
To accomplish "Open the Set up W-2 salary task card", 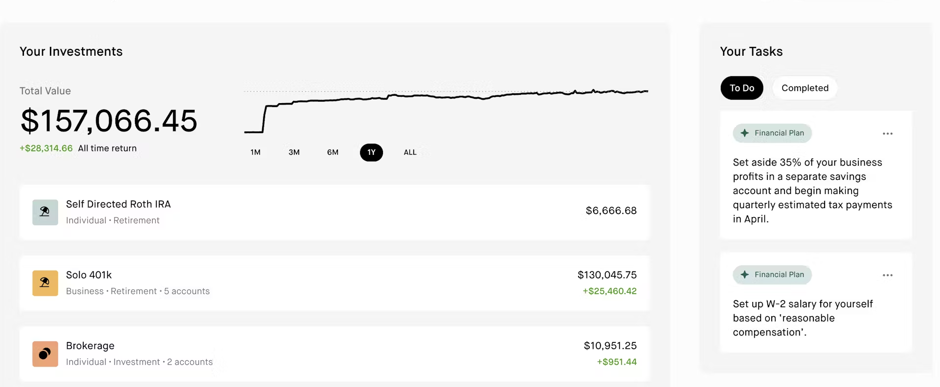I will 802,318.
